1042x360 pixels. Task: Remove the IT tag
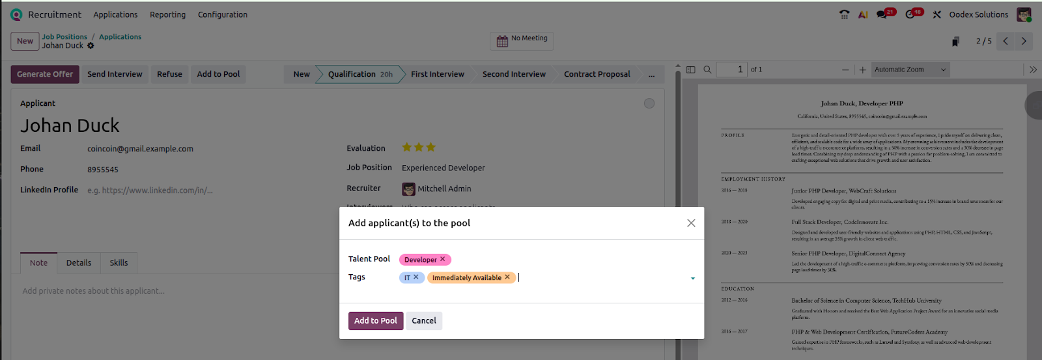click(416, 277)
